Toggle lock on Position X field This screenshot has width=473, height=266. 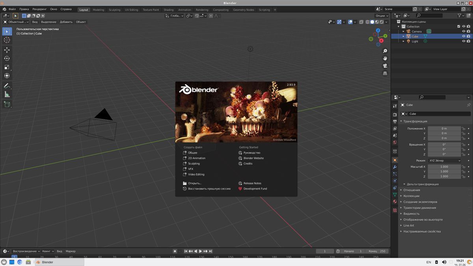[464, 128]
